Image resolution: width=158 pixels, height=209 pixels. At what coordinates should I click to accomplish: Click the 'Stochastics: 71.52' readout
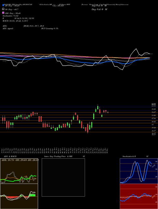[x=10, y=16]
